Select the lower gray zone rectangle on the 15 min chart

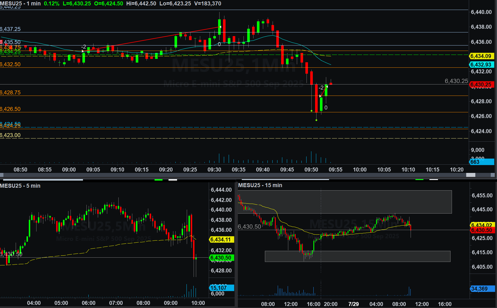[x=358, y=256]
